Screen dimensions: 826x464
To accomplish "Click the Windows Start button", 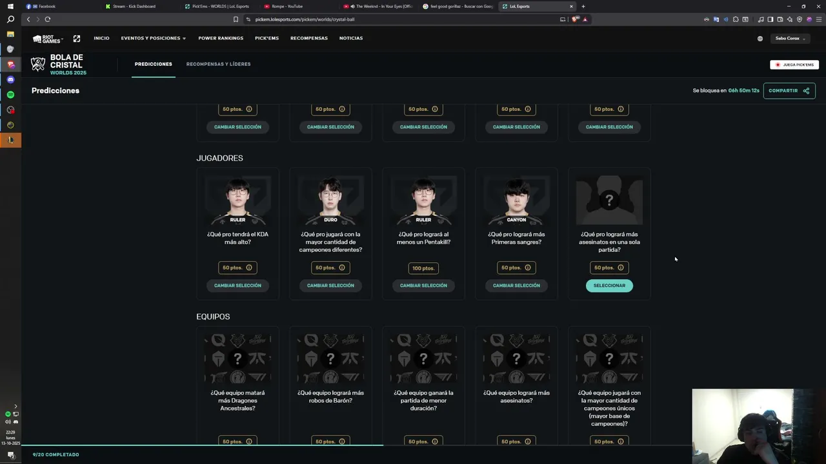I will click(10, 6).
